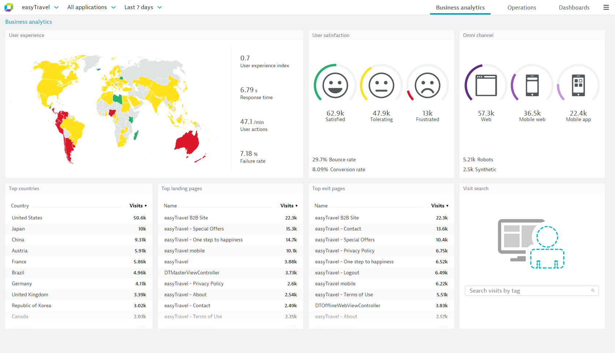Open the All applications dropdown

click(x=92, y=7)
